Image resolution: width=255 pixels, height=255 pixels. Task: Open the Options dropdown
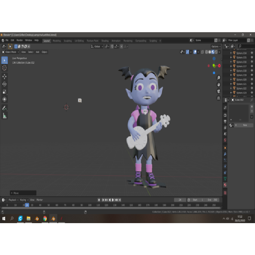(x=216, y=47)
